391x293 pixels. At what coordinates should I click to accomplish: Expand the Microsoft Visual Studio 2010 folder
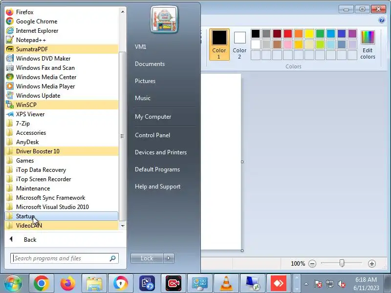[62, 207]
